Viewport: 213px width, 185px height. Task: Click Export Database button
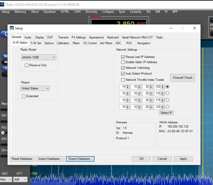click(80, 159)
